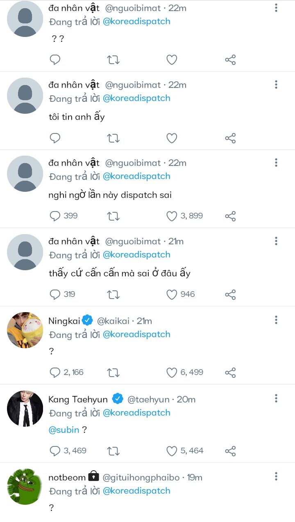Share Ningkai's reply tweet
Image resolution: width=295 pixels, height=522 pixels.
tap(230, 373)
